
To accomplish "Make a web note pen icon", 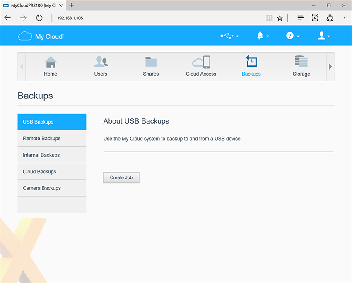I will 315,18.
